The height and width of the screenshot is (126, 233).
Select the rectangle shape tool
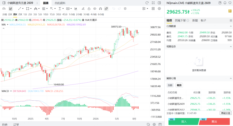click(x=27, y=9)
